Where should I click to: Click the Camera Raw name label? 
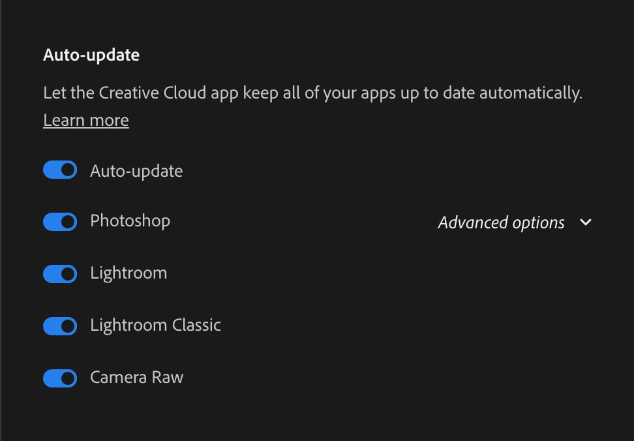pos(136,378)
